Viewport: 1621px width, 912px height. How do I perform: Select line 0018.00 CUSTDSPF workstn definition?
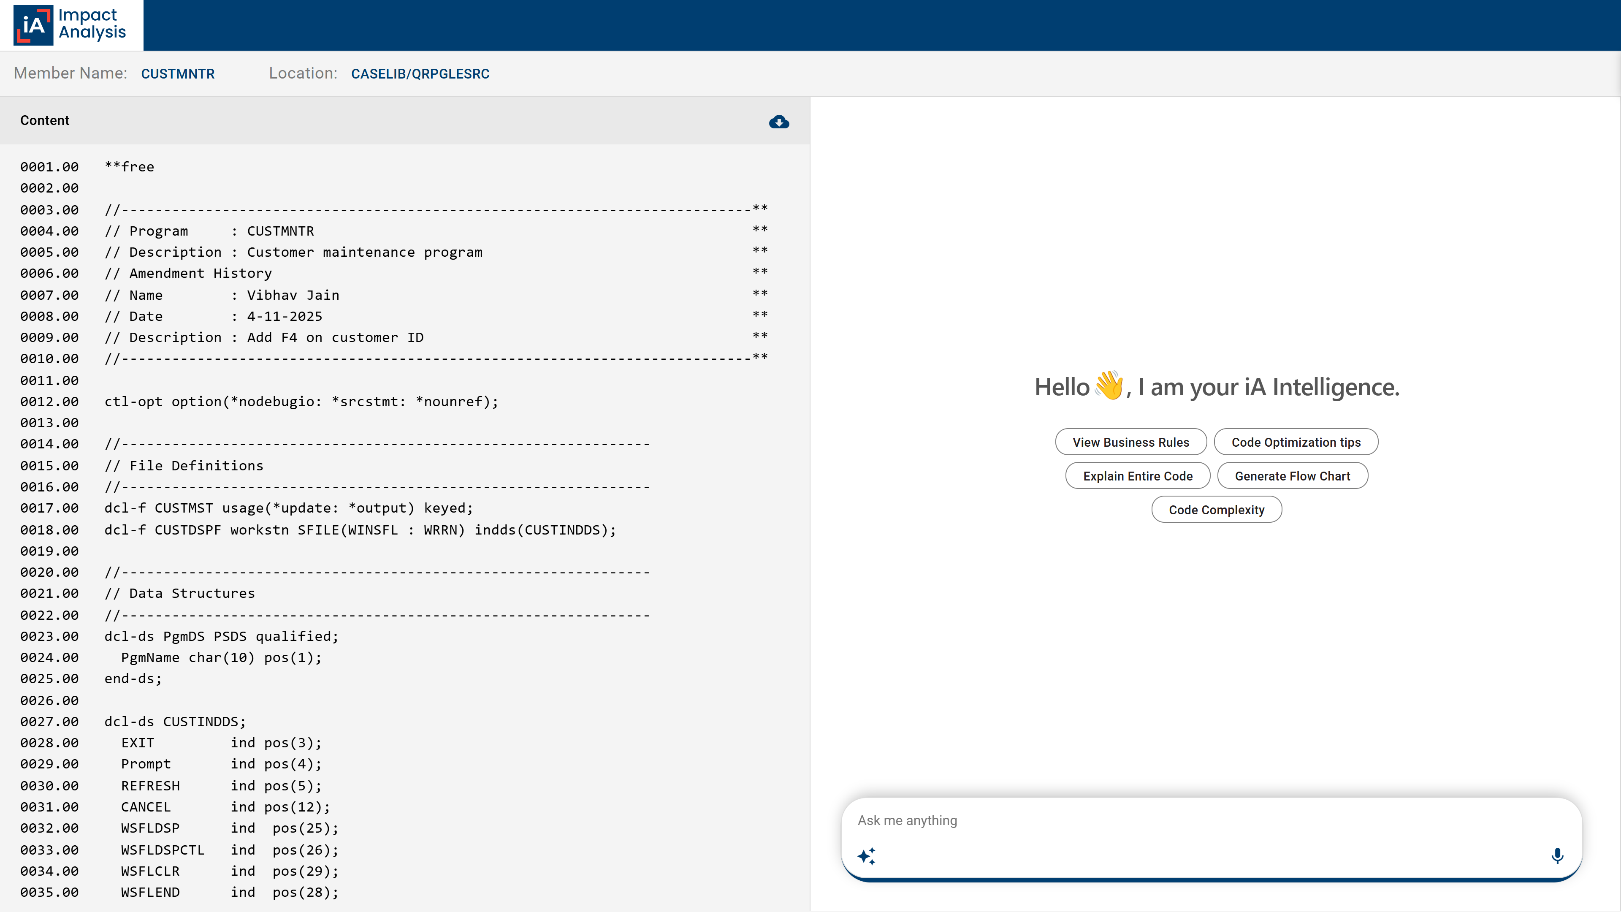[x=361, y=530]
